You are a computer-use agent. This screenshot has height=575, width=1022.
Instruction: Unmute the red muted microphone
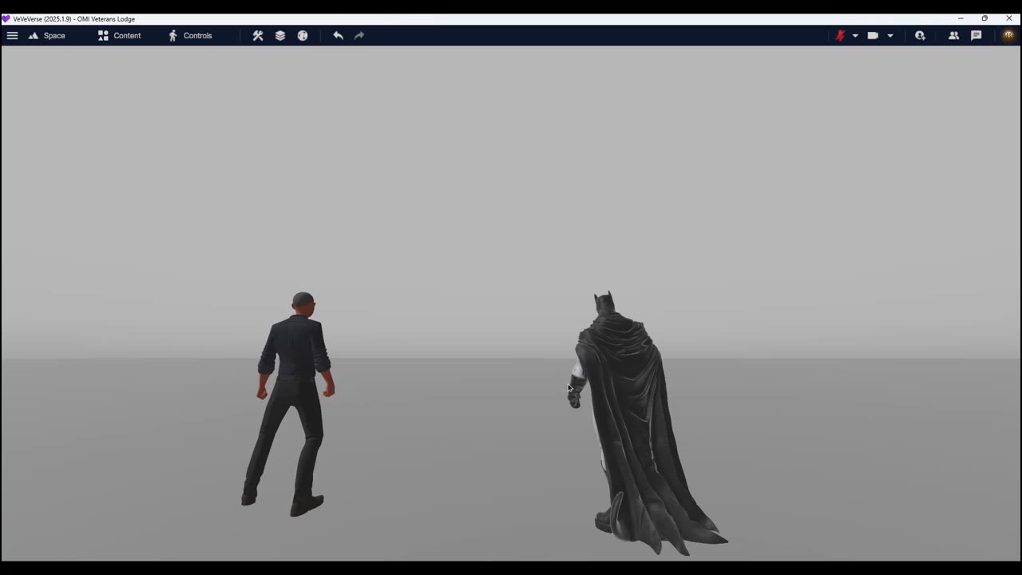click(840, 35)
